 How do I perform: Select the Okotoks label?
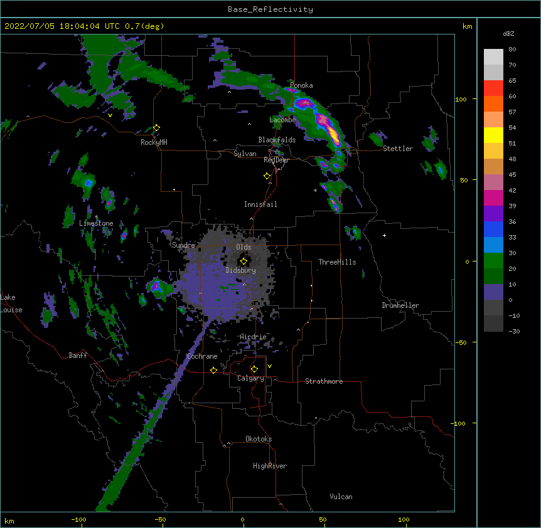[x=259, y=439]
